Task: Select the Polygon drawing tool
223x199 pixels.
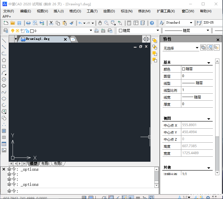Action: coord(4,60)
